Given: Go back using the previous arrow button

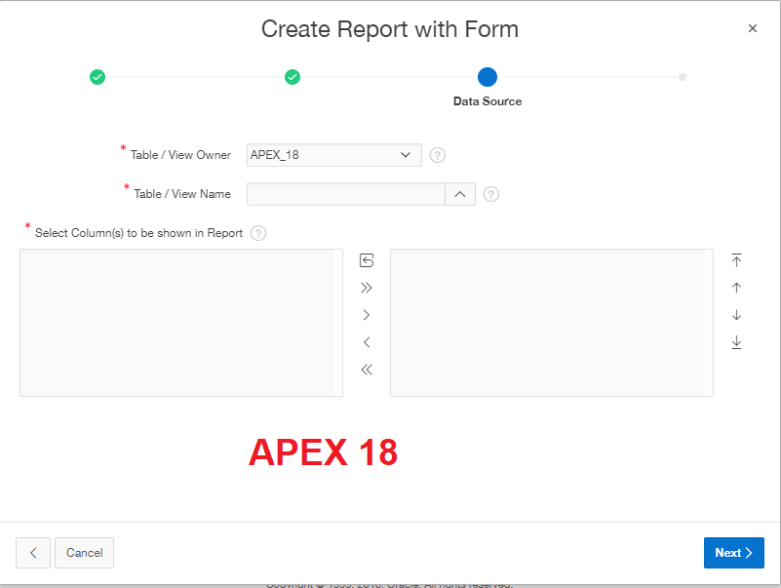Looking at the screenshot, I should coord(33,553).
